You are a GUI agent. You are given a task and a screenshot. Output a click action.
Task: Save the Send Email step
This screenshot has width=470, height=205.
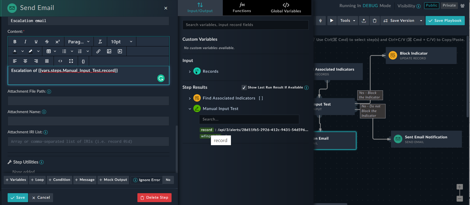tap(18, 198)
